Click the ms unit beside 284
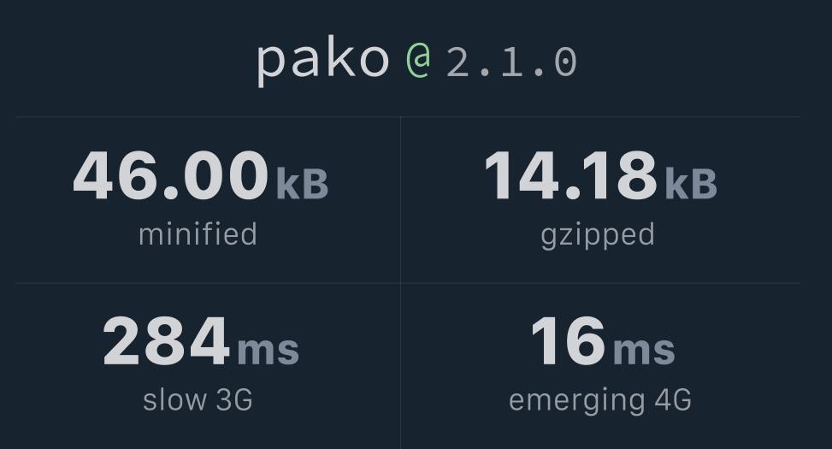This screenshot has width=832, height=449. click(x=268, y=349)
